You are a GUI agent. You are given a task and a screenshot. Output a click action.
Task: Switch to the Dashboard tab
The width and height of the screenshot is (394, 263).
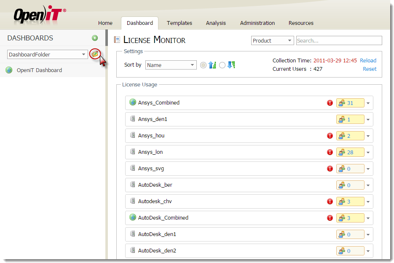coord(140,23)
